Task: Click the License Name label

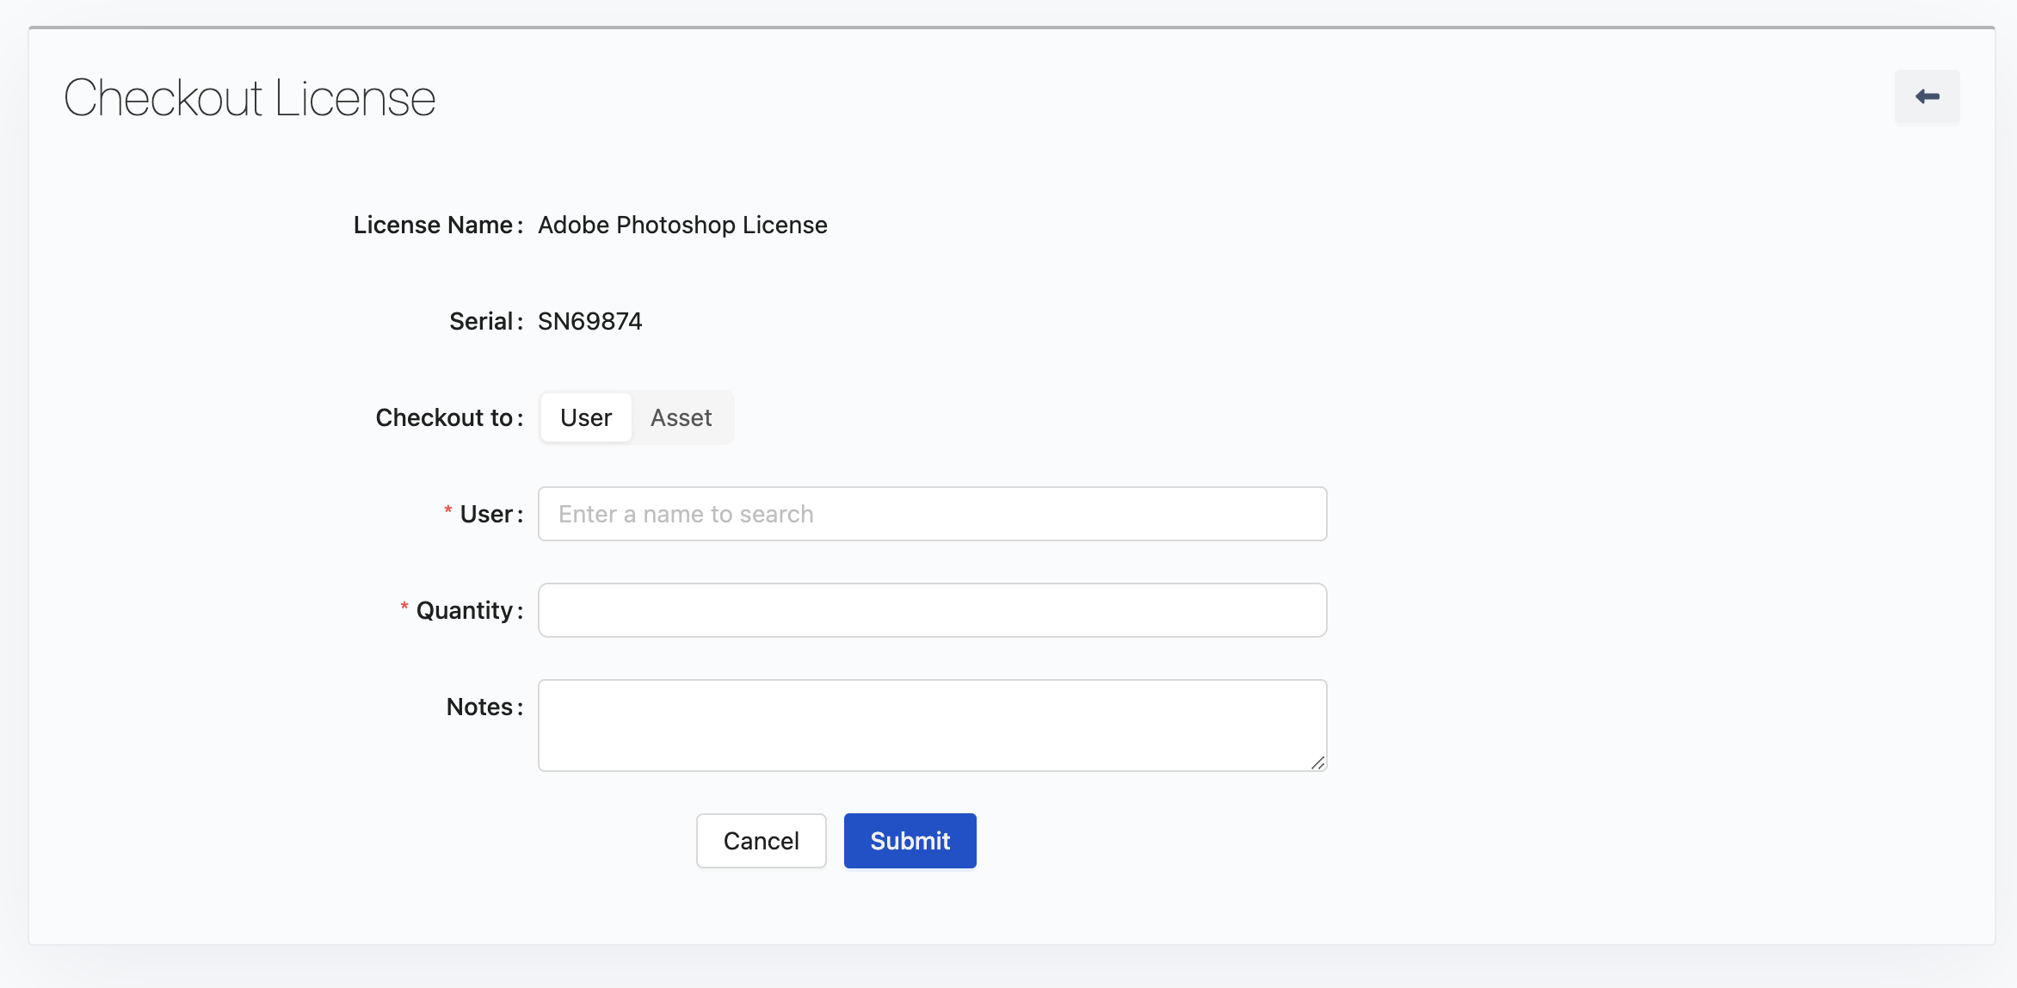Action: click(433, 225)
